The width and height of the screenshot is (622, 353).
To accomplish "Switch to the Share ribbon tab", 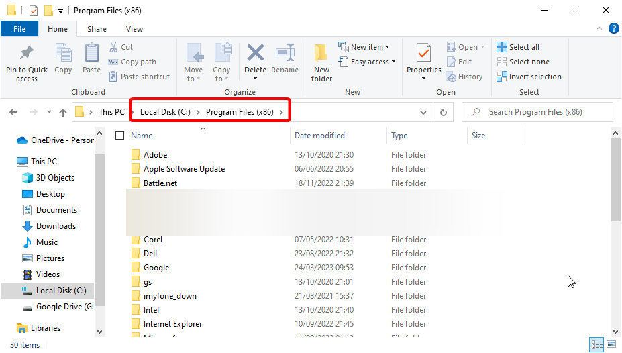I will point(97,29).
